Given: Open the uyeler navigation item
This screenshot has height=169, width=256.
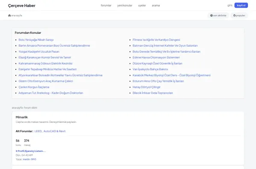Looking at the screenshot, I should [142, 6].
